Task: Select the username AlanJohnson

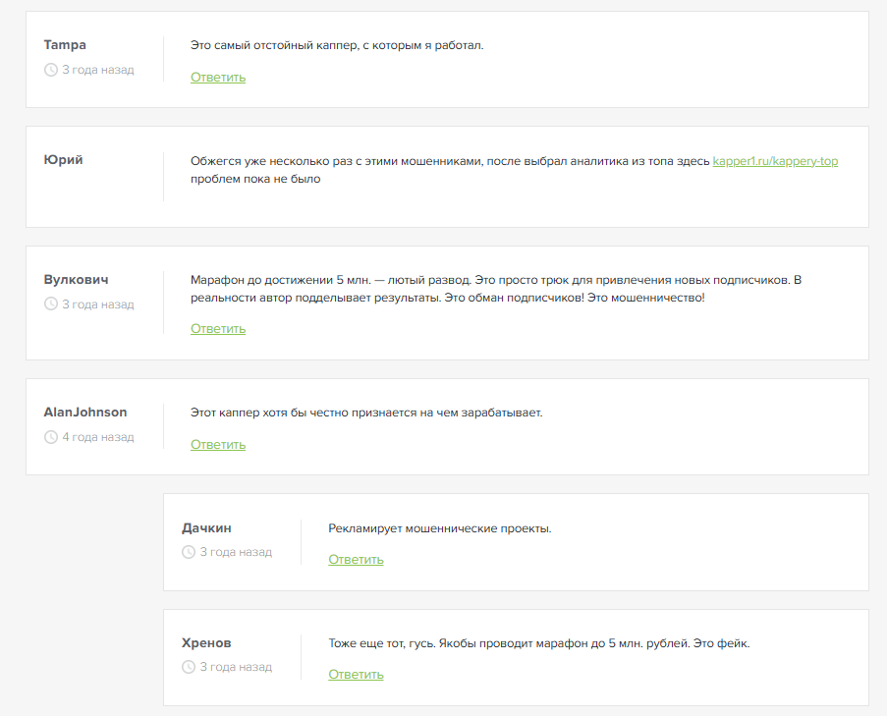Action: [85, 413]
